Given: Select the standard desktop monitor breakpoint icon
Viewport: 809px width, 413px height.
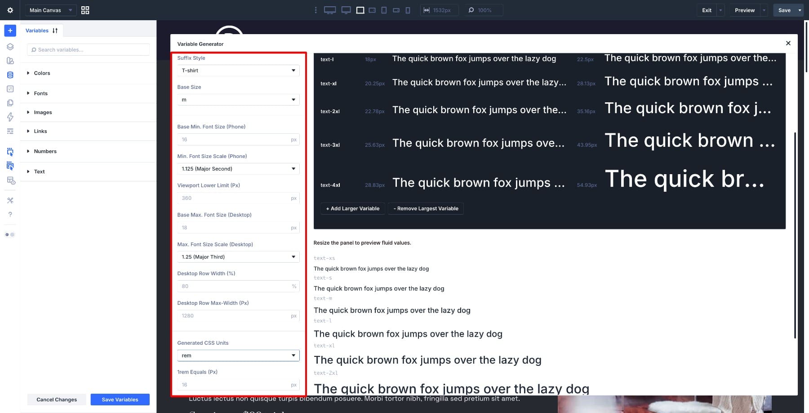Looking at the screenshot, I should (x=346, y=10).
